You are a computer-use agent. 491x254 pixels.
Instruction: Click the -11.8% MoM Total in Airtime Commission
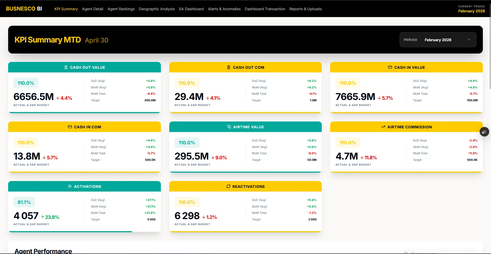[473, 153]
